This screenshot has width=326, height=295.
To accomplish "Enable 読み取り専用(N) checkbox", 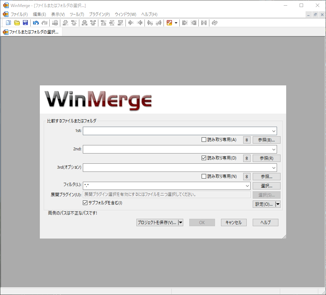I will (204, 176).
